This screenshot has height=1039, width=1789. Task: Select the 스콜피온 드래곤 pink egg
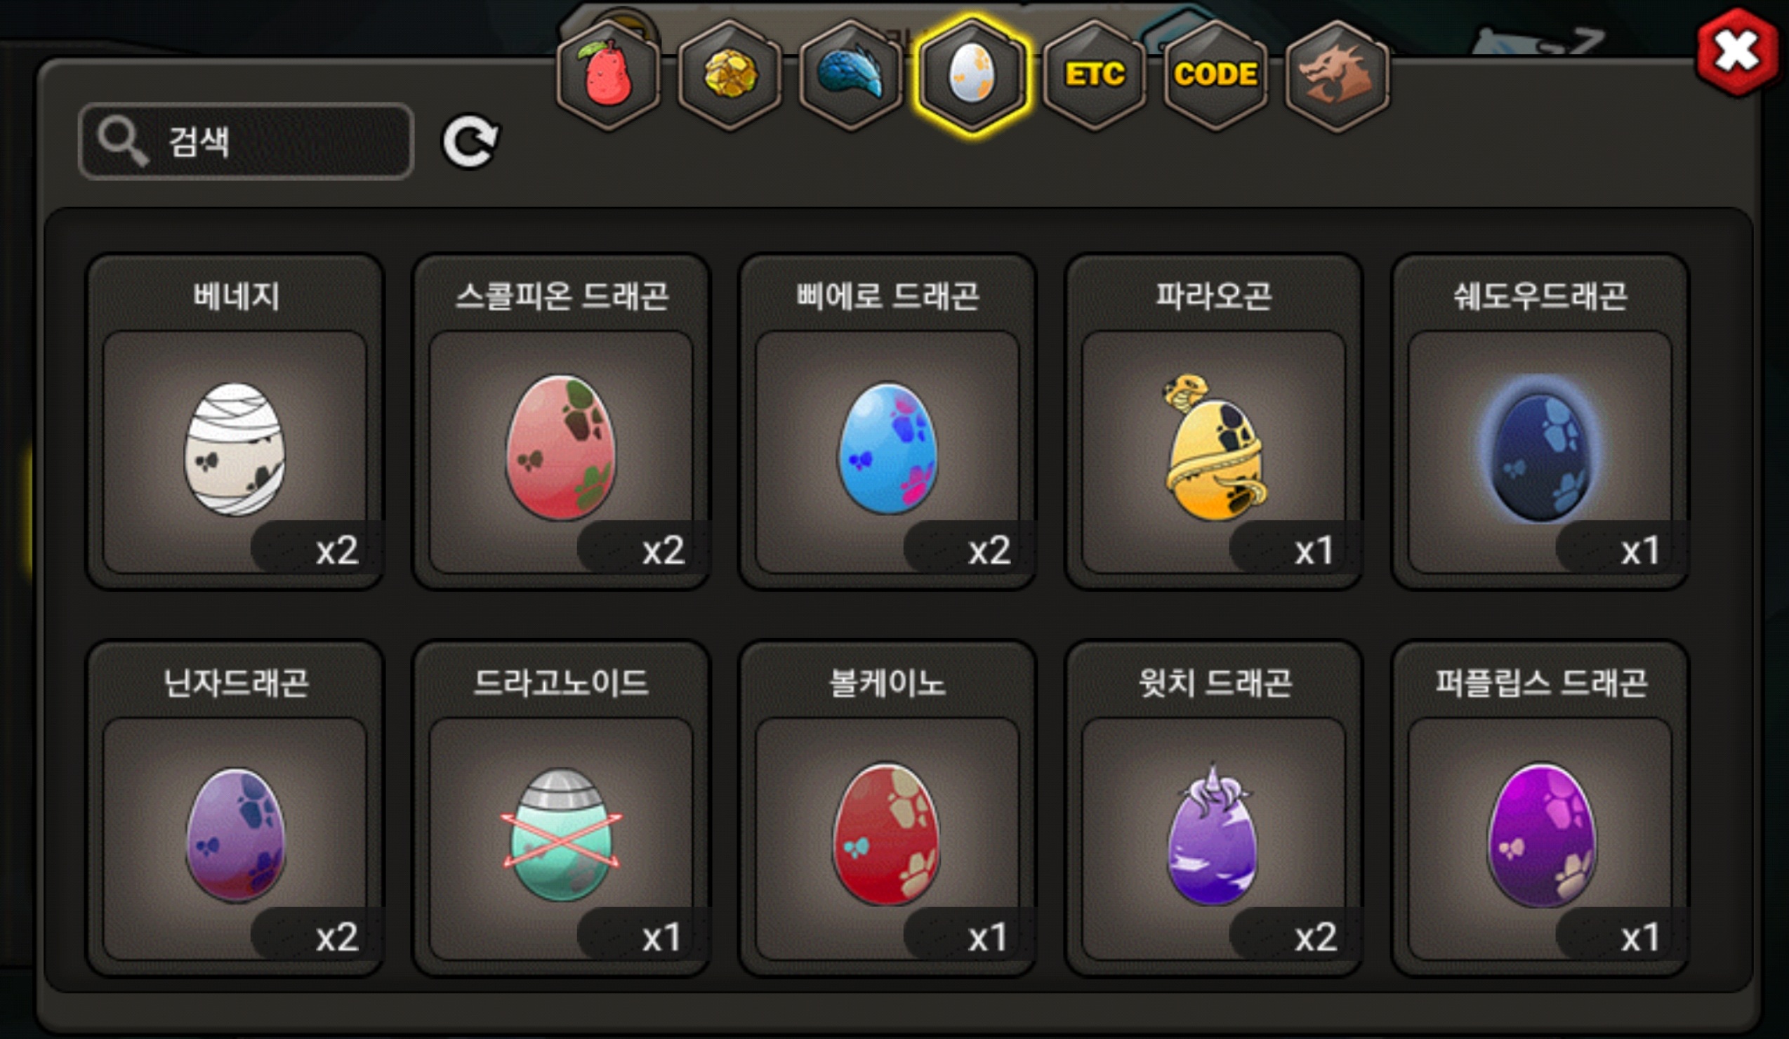tap(561, 423)
